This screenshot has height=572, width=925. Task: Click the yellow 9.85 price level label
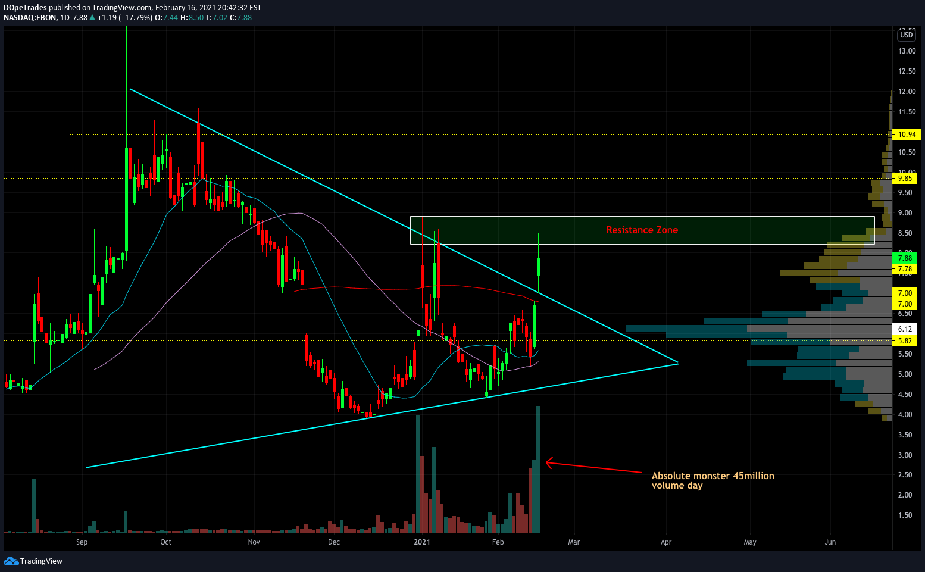905,179
